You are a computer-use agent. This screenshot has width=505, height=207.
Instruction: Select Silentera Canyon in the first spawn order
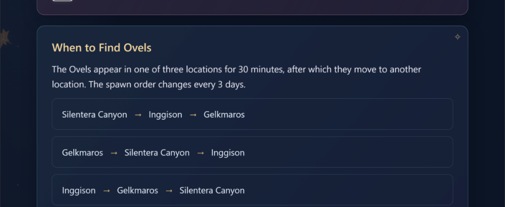(94, 115)
